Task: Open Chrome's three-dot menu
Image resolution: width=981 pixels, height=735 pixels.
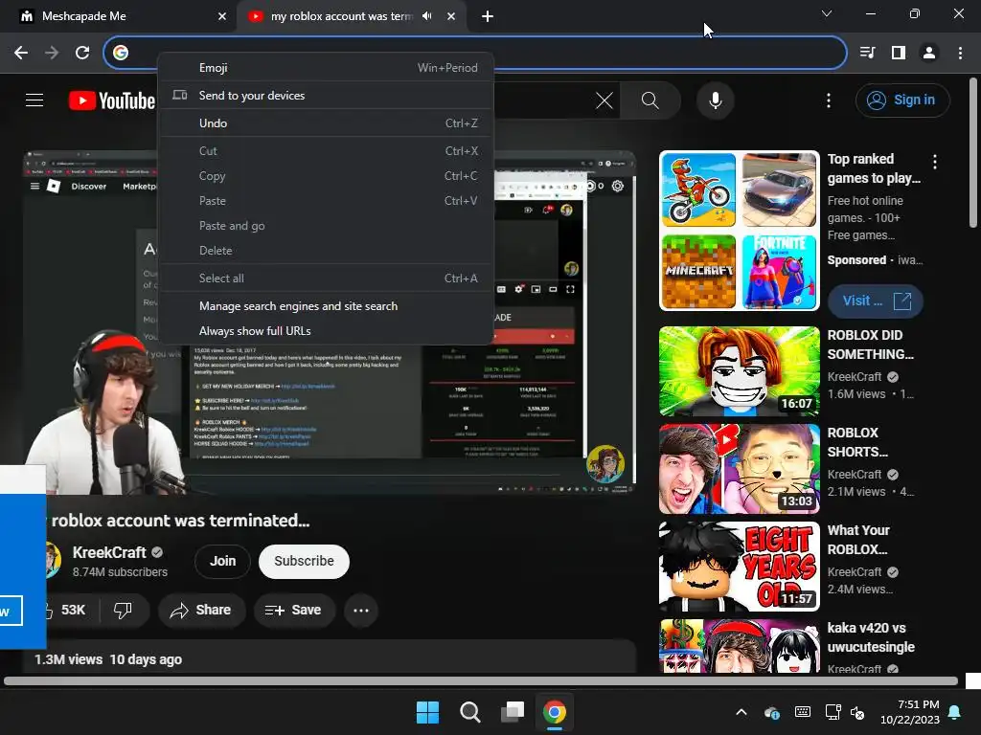Action: point(960,54)
